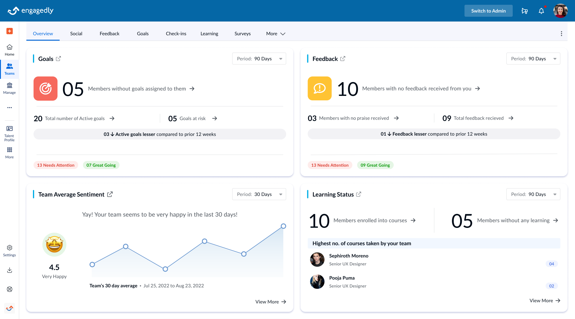Open Members without any learning
Image resolution: width=575 pixels, height=319 pixels.
pyautogui.click(x=505, y=220)
